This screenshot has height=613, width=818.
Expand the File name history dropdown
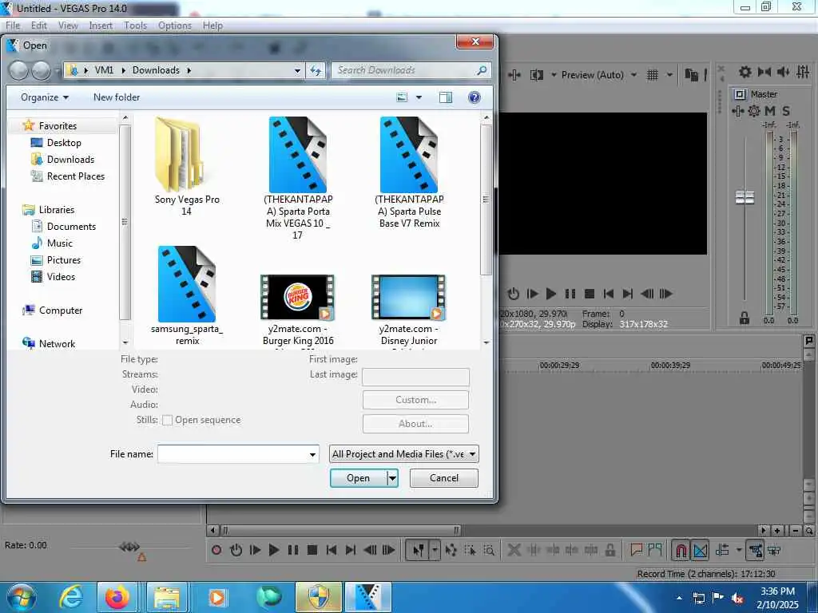coord(312,454)
